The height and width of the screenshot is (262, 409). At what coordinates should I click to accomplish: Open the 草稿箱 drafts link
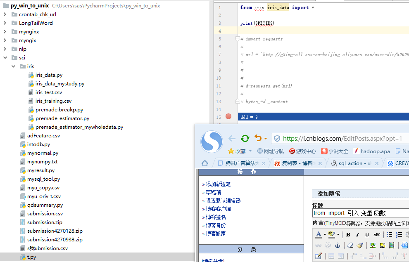point(213,192)
